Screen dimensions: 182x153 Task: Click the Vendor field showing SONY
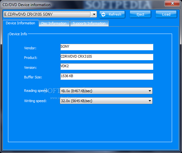(107, 47)
